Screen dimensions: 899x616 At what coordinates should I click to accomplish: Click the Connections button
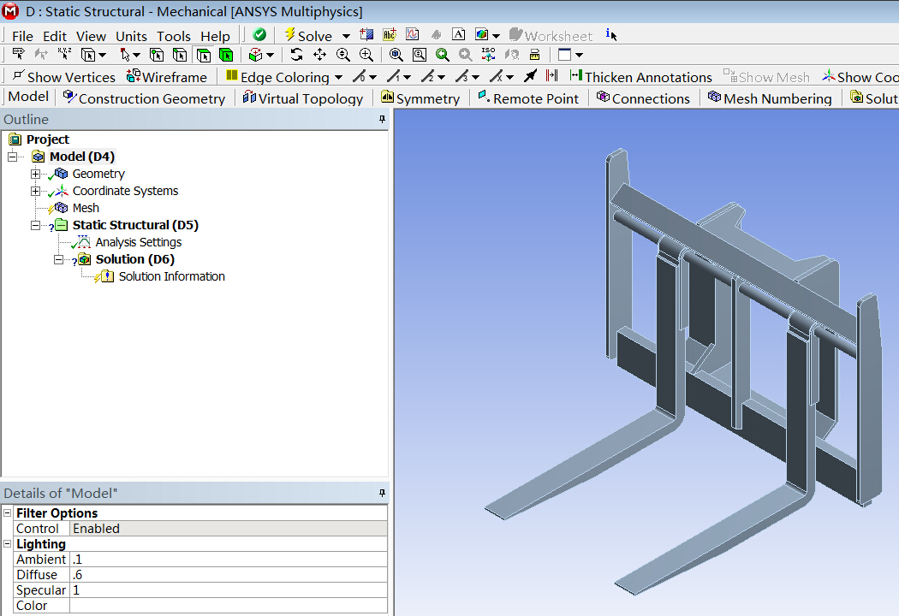[x=643, y=98]
